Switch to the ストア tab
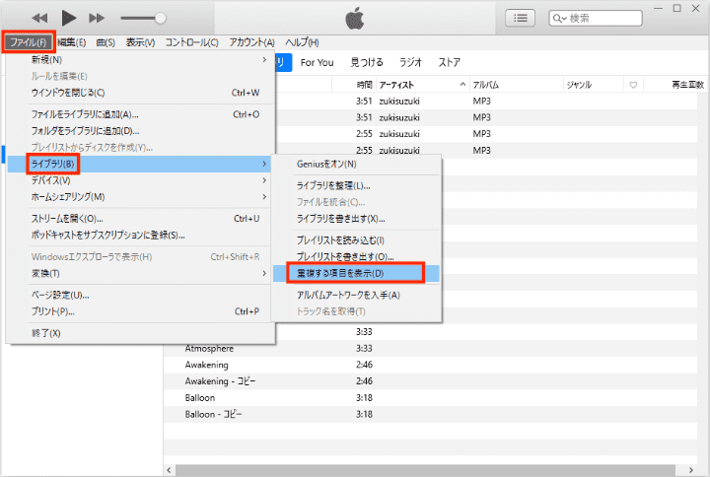This screenshot has height=477, width=710. click(450, 62)
